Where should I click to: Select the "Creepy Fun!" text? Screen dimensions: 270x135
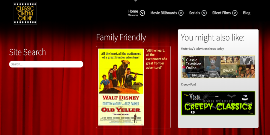pos(188,85)
